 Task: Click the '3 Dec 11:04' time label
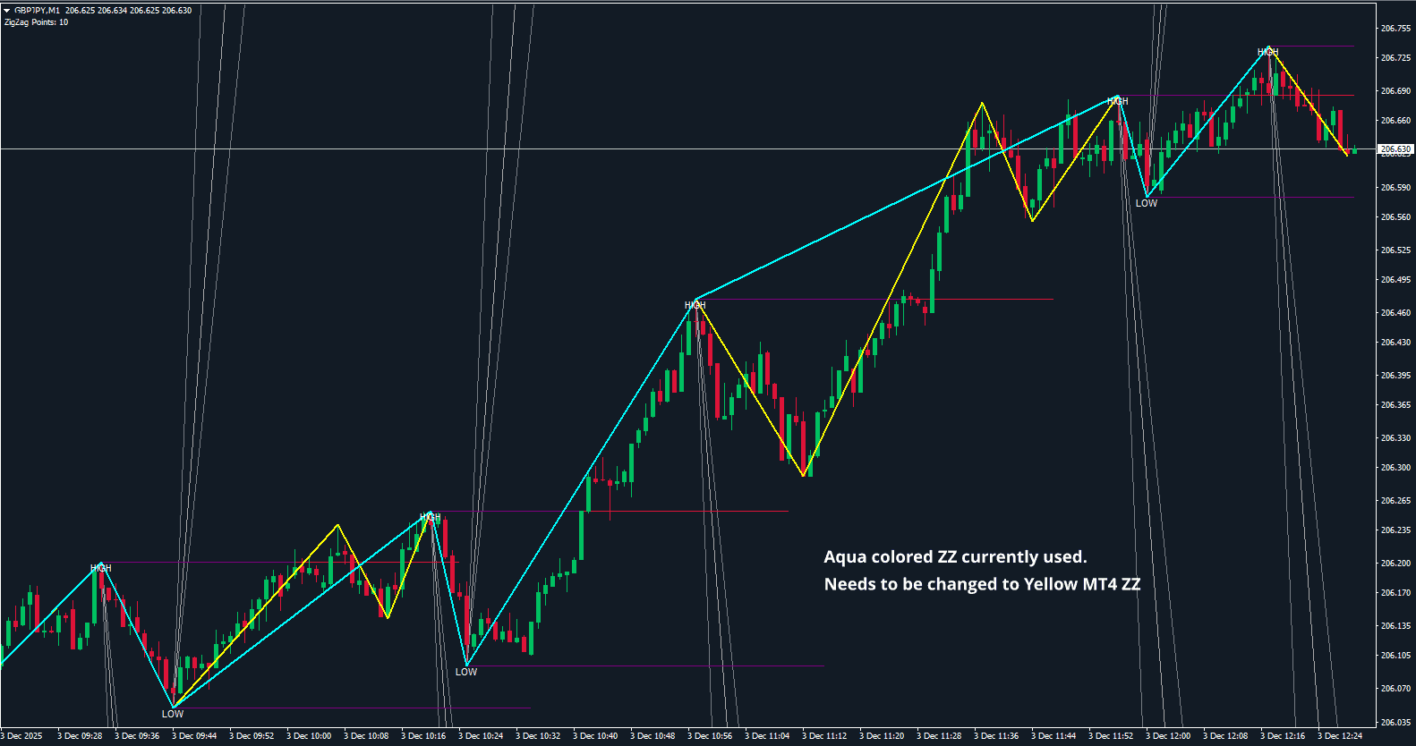[x=767, y=736]
